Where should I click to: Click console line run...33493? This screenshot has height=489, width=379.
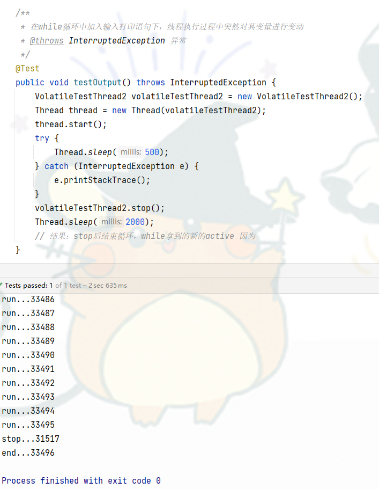(28, 397)
